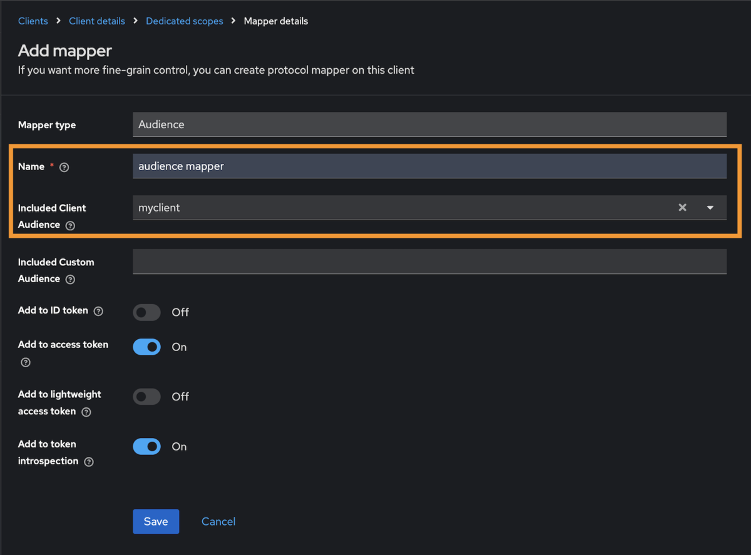The width and height of the screenshot is (751, 555).
Task: Show help for Included Custom Audience
Action: coord(70,280)
